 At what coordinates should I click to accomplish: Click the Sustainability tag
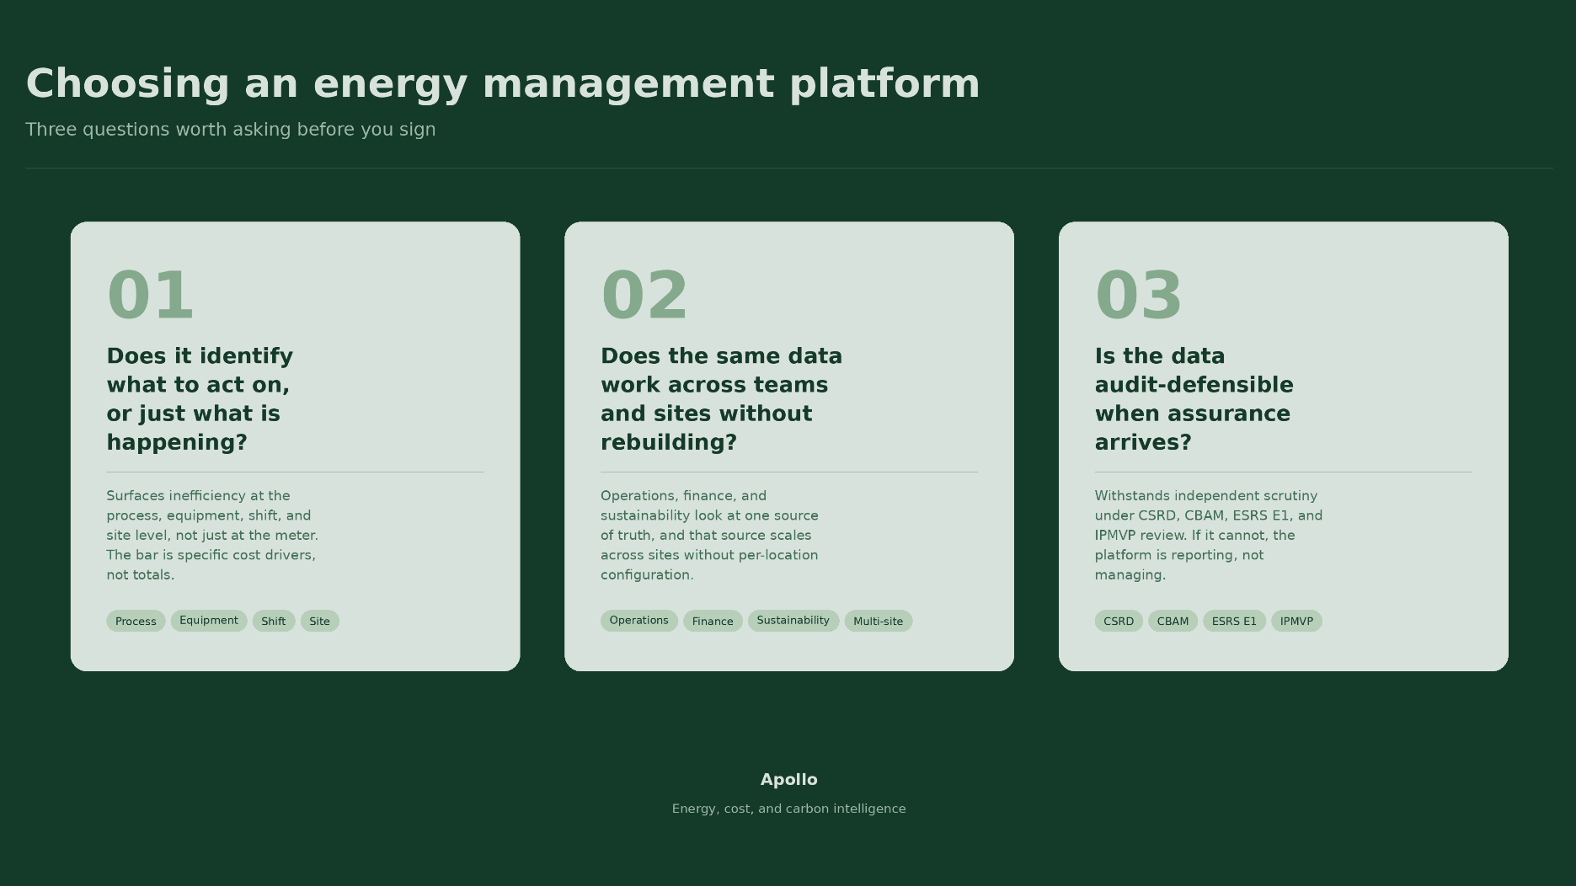pyautogui.click(x=793, y=621)
